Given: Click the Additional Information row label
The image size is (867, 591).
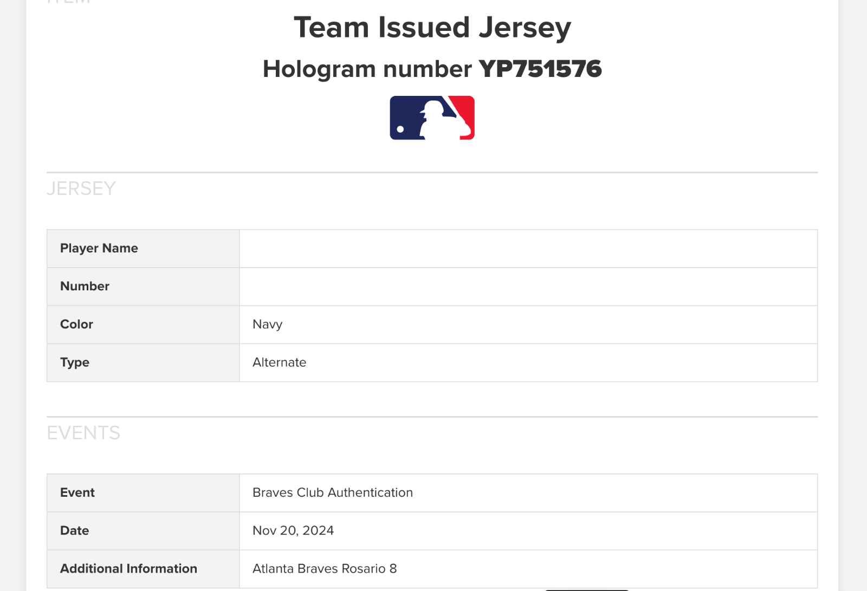Looking at the screenshot, I should (x=128, y=568).
